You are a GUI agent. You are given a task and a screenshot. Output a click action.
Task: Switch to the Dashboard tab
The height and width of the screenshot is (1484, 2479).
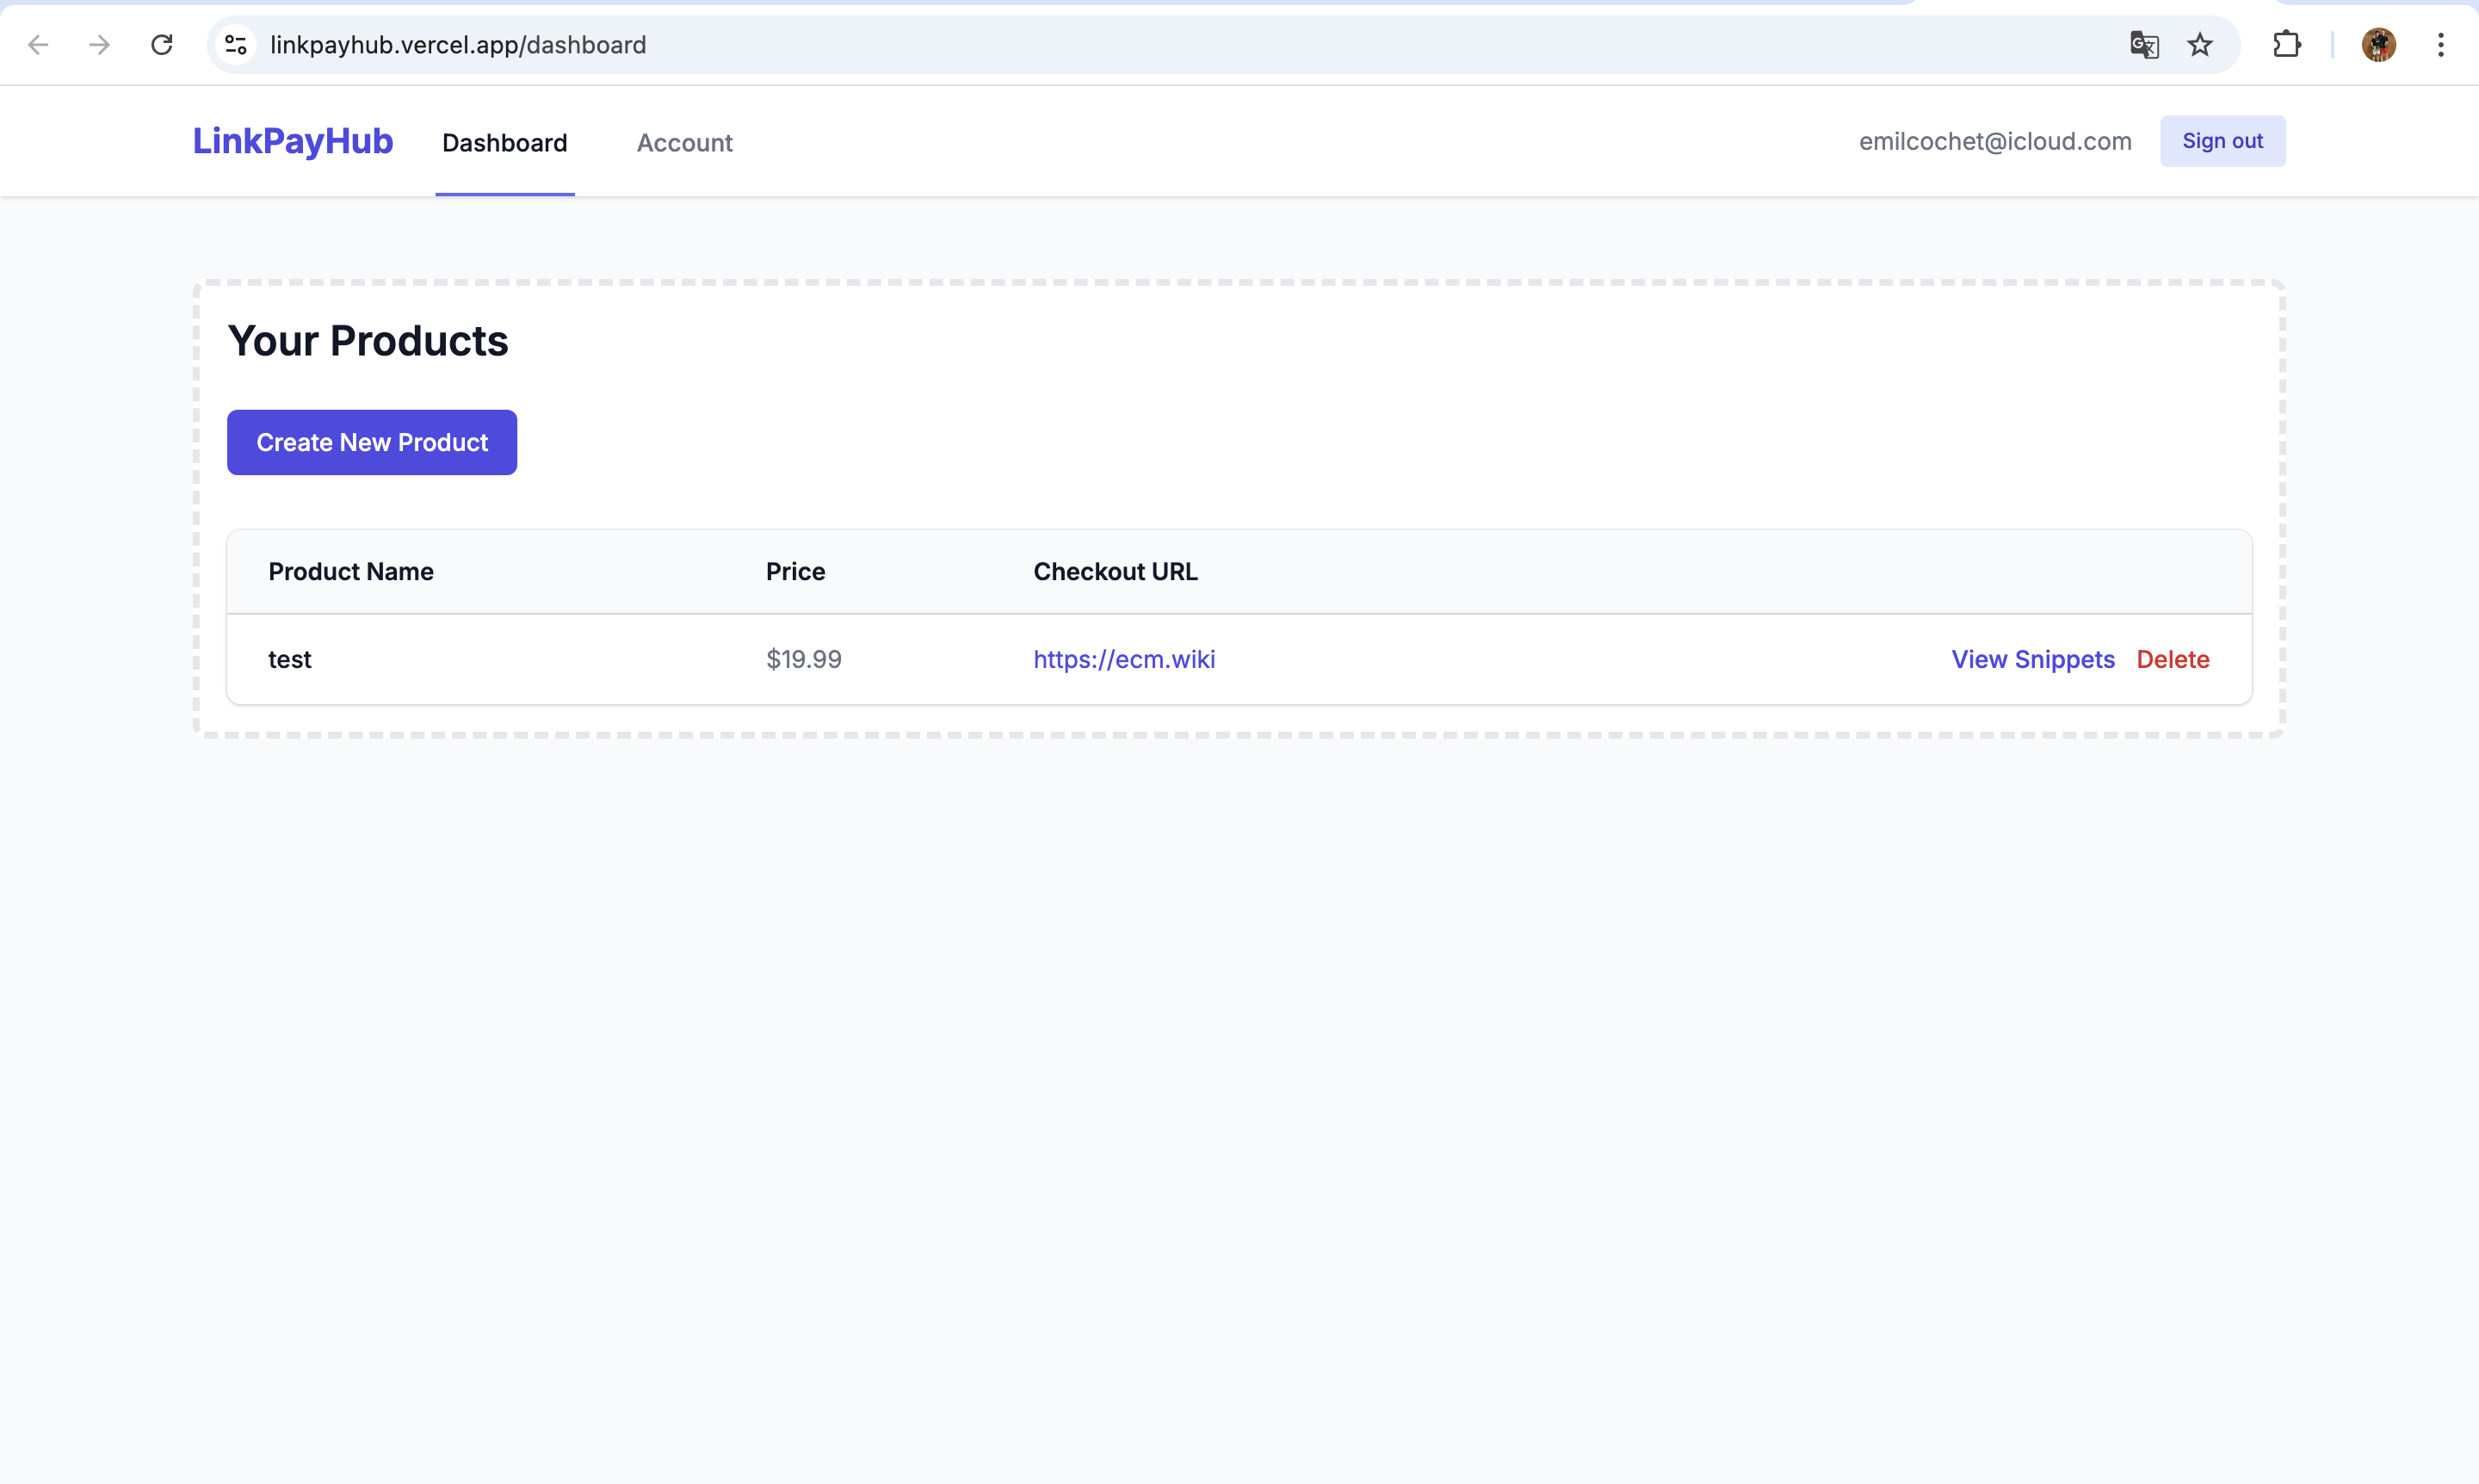click(x=505, y=142)
